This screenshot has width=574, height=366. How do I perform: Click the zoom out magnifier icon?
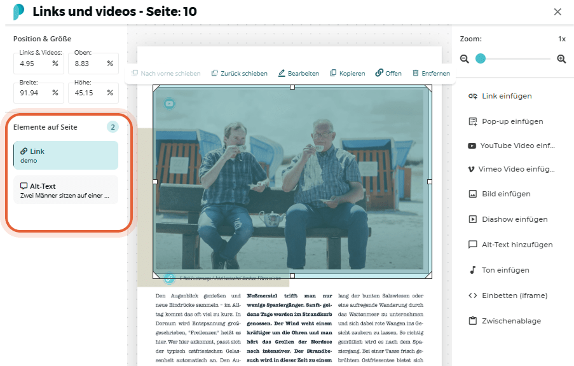click(x=465, y=58)
